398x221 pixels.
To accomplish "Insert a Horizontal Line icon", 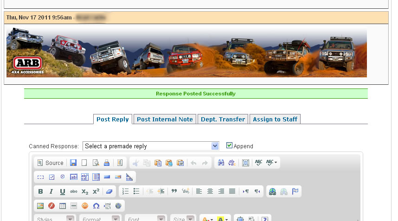I will pos(74,206).
